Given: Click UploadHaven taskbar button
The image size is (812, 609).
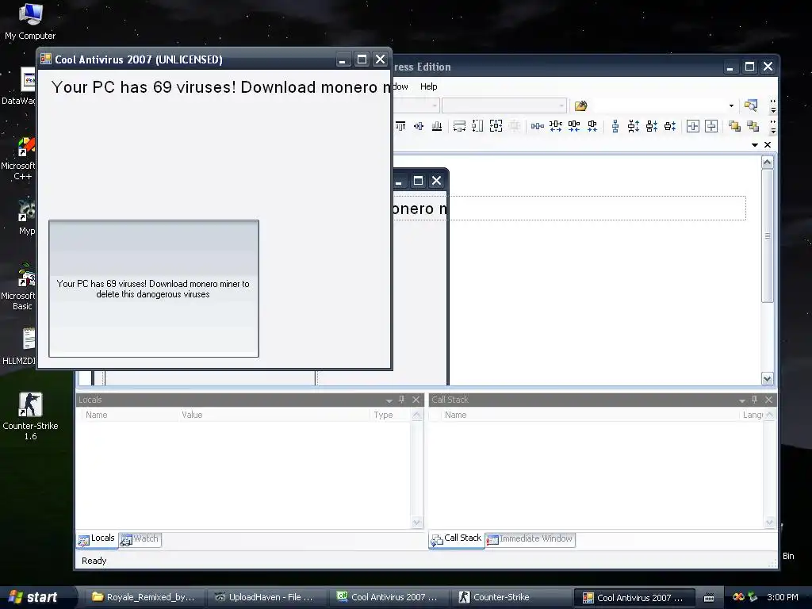Looking at the screenshot, I should point(266,597).
